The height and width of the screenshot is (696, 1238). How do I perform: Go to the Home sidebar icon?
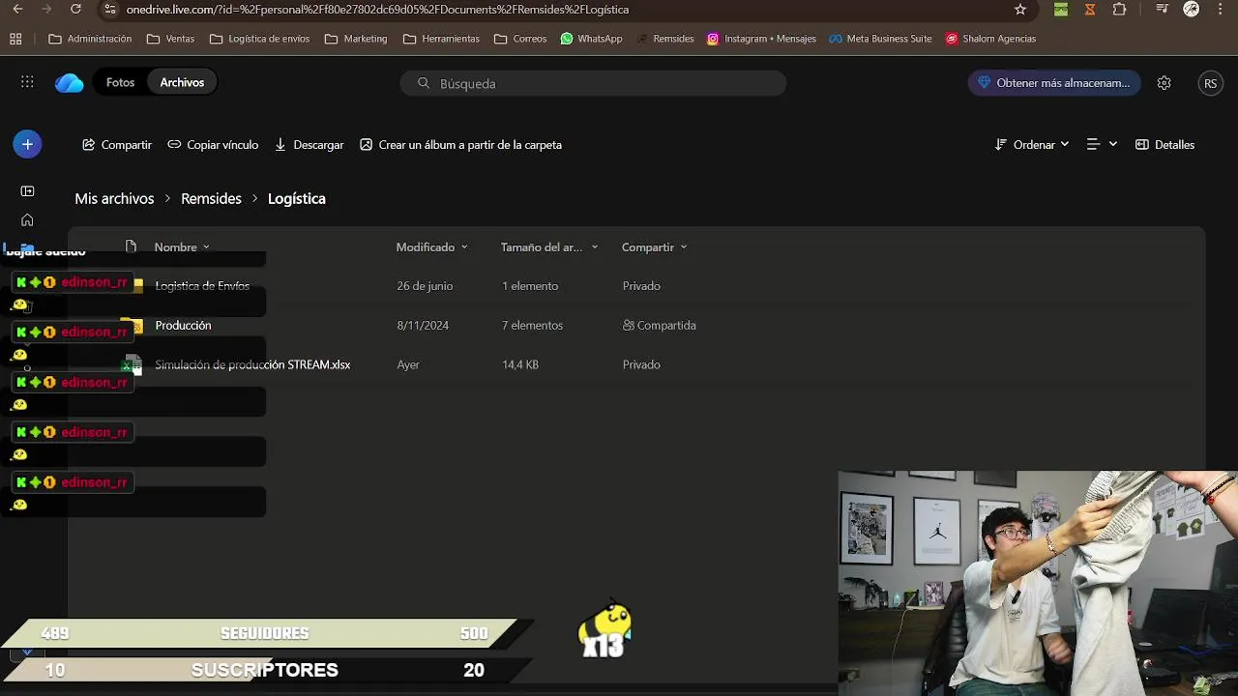pos(27,220)
